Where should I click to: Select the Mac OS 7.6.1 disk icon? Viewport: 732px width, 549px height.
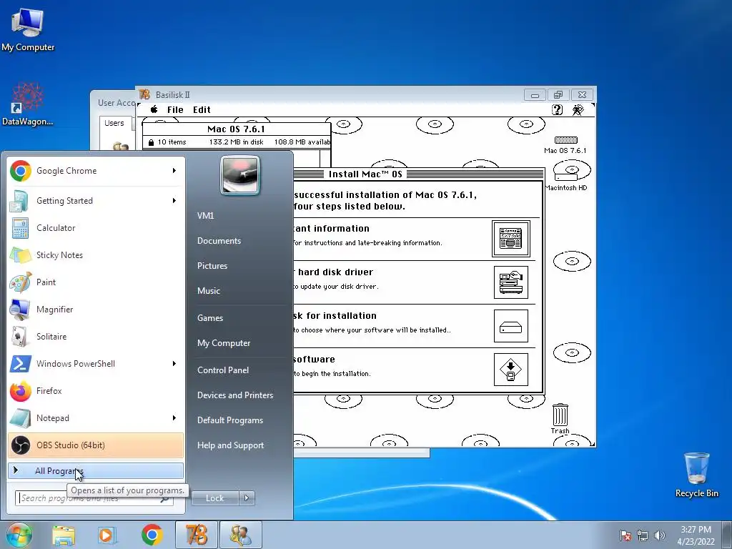565,144
